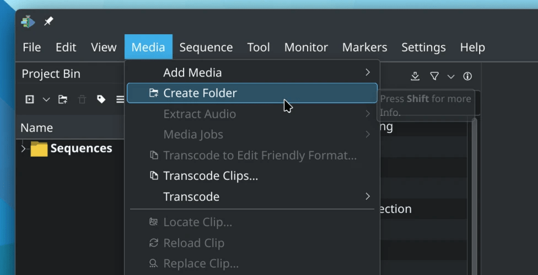The height and width of the screenshot is (275, 538).
Task: Open the Add Clip dropdown arrow
Action: 46,100
